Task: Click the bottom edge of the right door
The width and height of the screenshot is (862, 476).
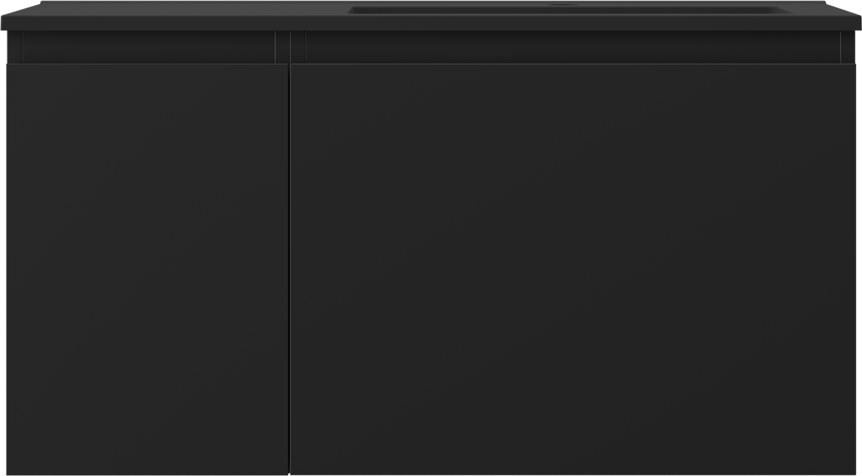Action: pyautogui.click(x=573, y=473)
